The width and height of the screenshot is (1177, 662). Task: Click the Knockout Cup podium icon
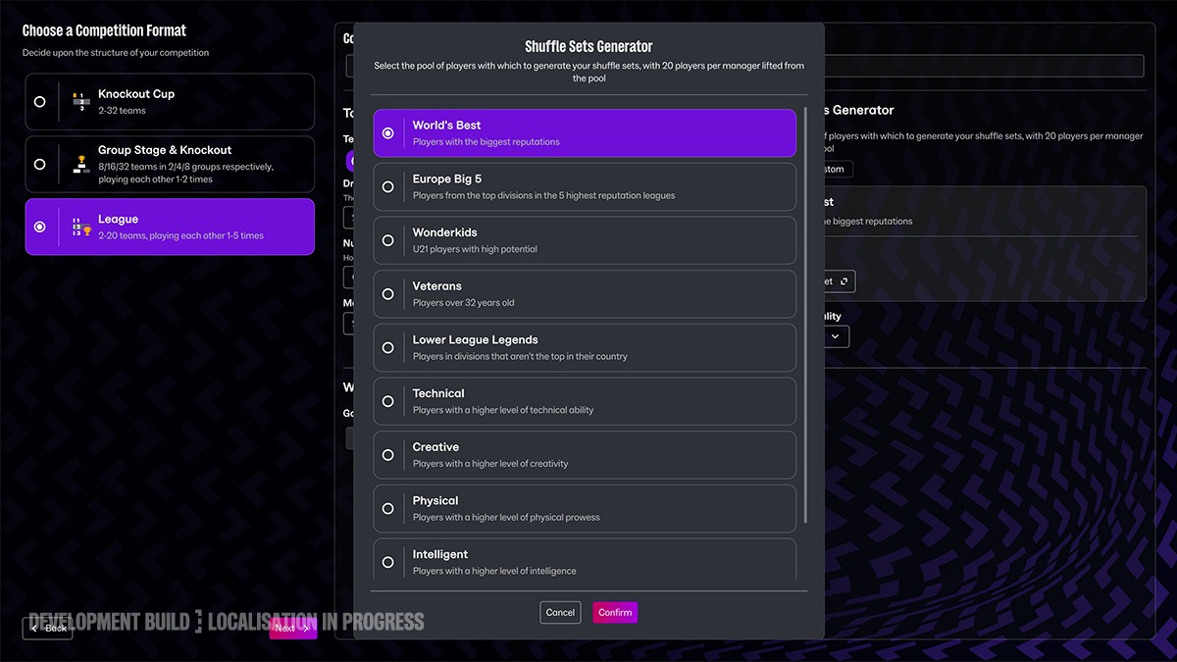(x=81, y=101)
